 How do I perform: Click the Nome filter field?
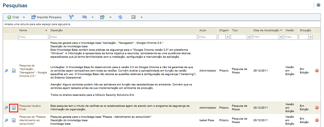(33, 37)
